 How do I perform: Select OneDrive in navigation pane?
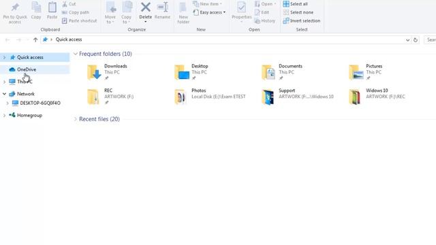(x=35, y=69)
